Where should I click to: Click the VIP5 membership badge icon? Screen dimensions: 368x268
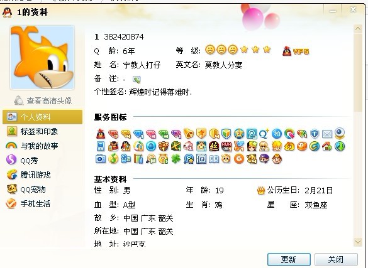[296, 51]
